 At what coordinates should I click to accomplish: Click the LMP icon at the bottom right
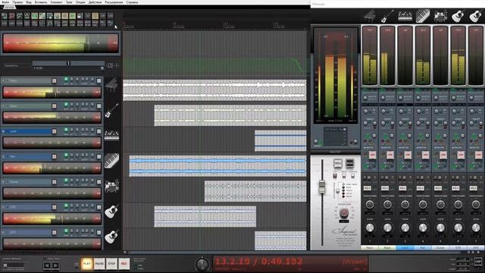(x=478, y=262)
